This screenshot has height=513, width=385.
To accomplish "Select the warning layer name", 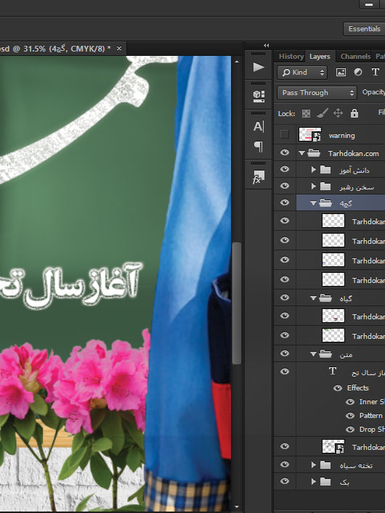I will pos(341,136).
